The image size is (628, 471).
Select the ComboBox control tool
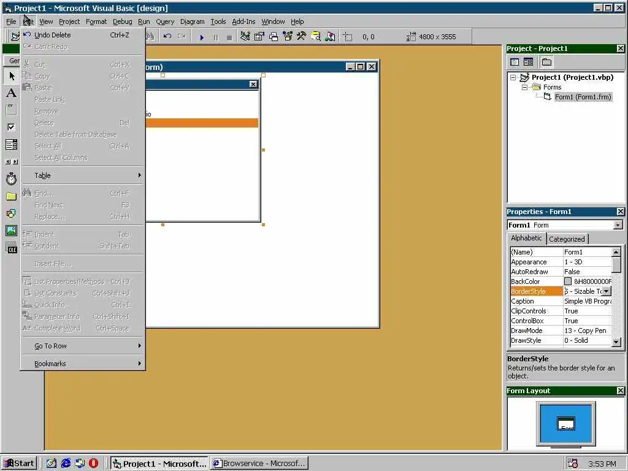pyautogui.click(x=11, y=144)
